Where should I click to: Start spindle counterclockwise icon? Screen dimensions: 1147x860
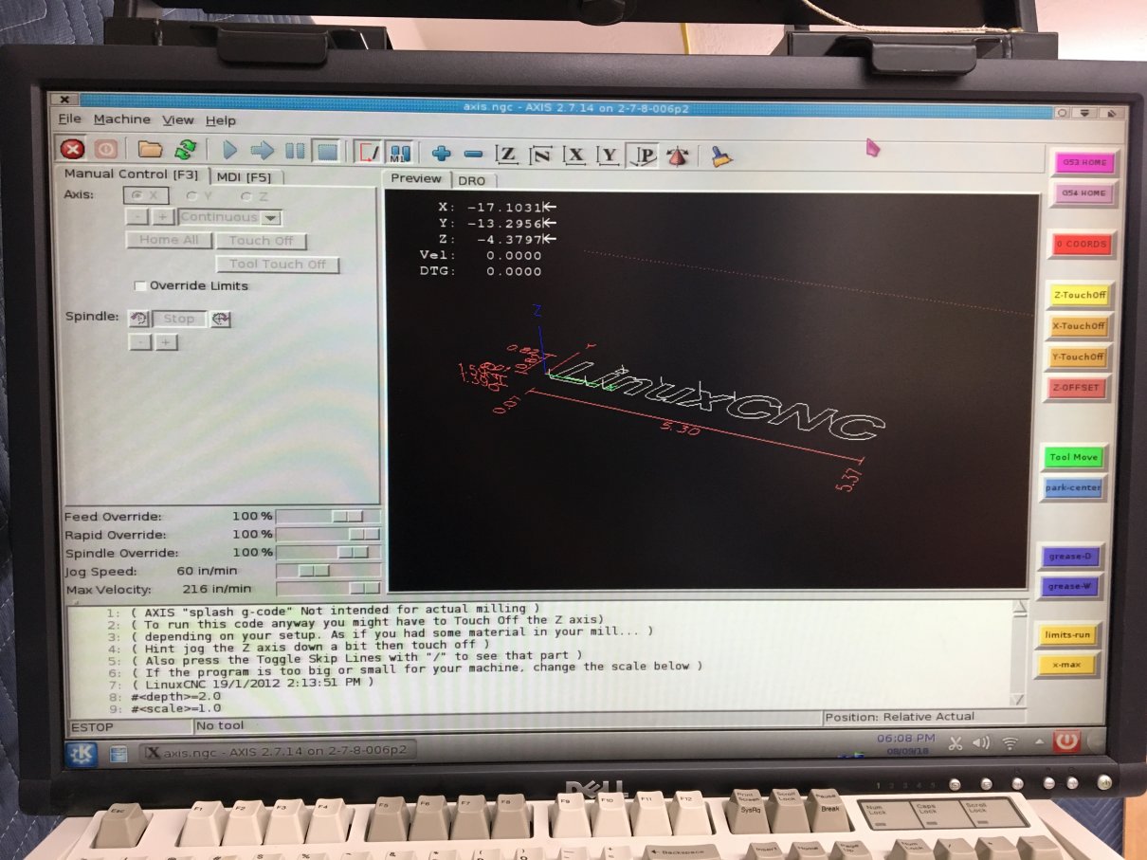point(137,319)
